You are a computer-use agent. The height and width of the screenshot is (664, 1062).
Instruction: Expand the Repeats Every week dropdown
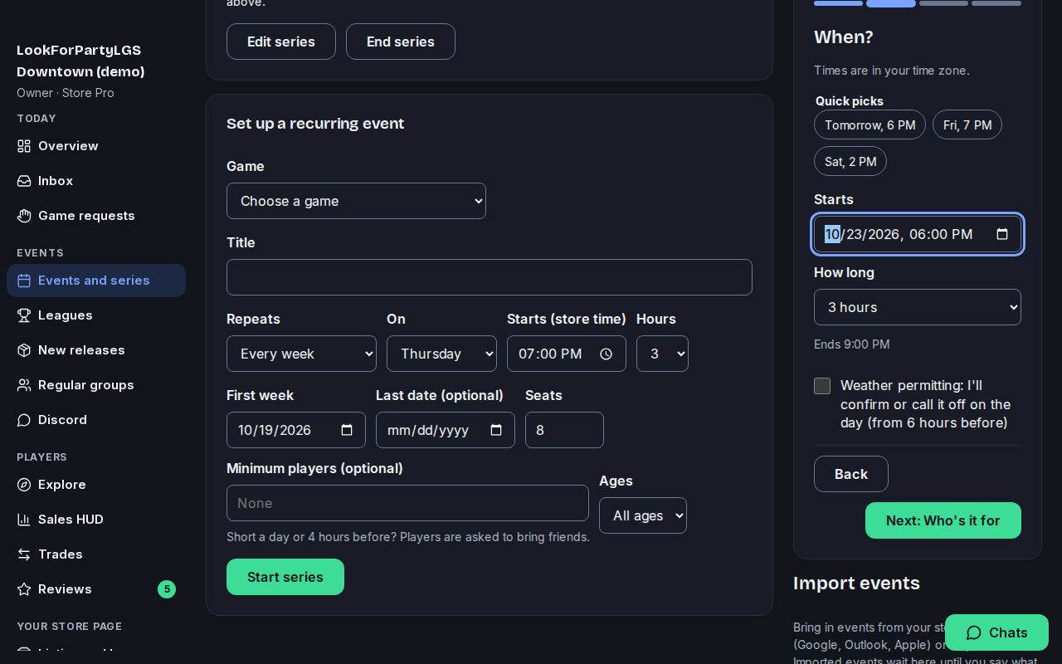coord(301,354)
